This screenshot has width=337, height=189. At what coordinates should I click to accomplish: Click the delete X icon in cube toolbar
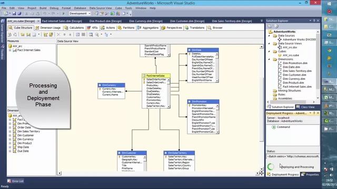tap(58, 35)
